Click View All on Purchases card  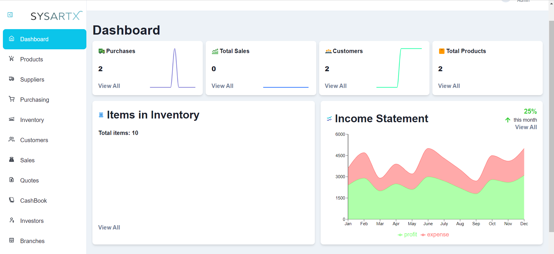[109, 86]
